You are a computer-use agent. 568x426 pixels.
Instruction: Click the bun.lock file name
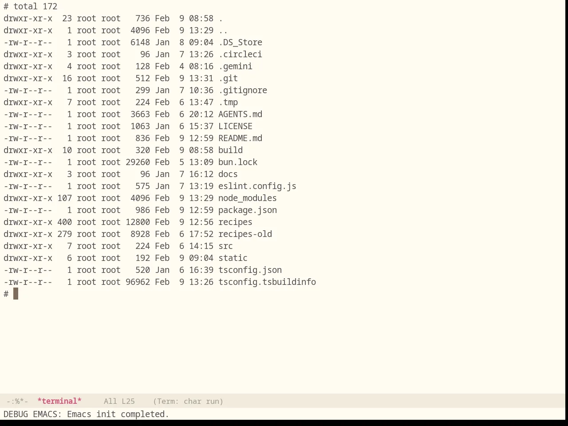pyautogui.click(x=238, y=162)
